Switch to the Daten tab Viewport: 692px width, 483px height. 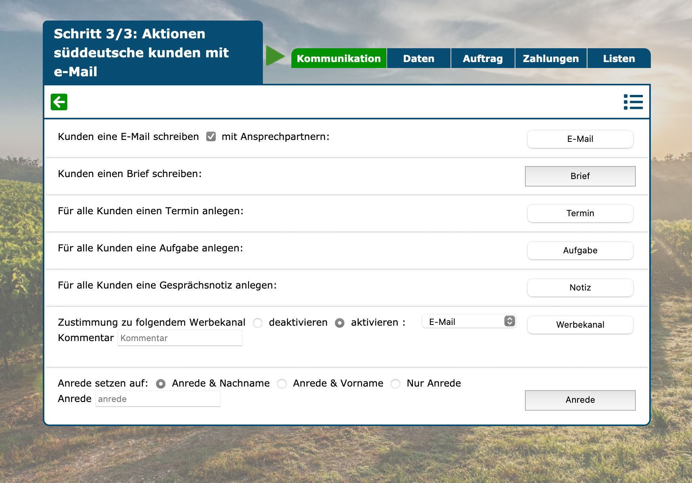pyautogui.click(x=418, y=58)
